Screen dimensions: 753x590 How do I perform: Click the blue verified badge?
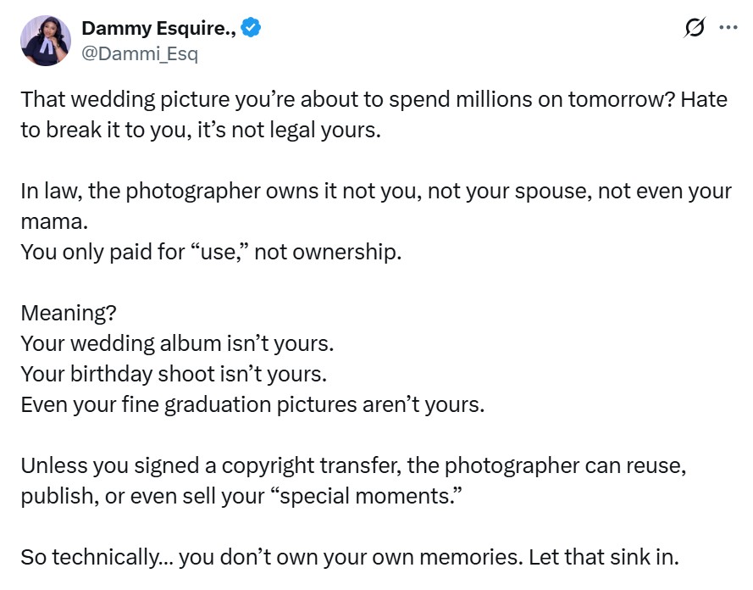point(251,28)
